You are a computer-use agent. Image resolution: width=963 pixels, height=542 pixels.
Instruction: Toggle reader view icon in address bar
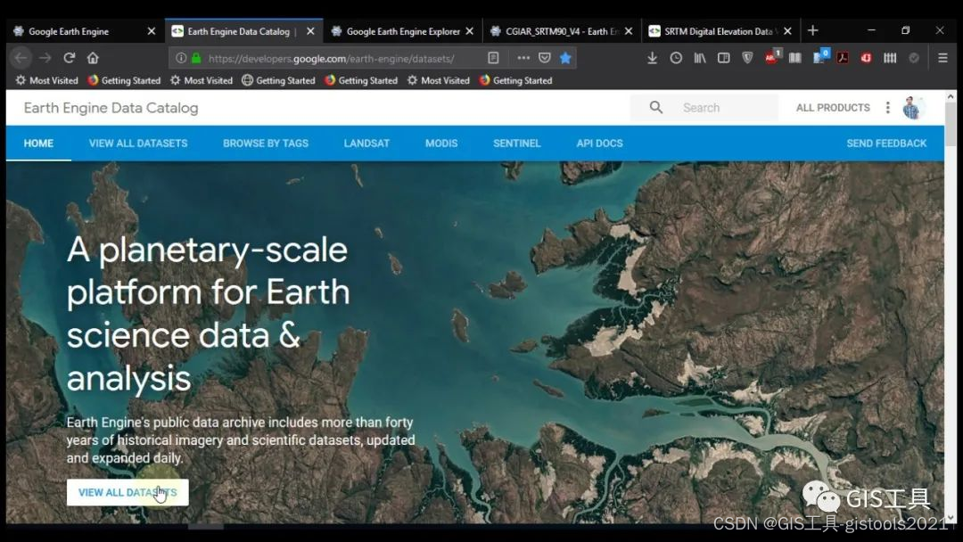493,58
